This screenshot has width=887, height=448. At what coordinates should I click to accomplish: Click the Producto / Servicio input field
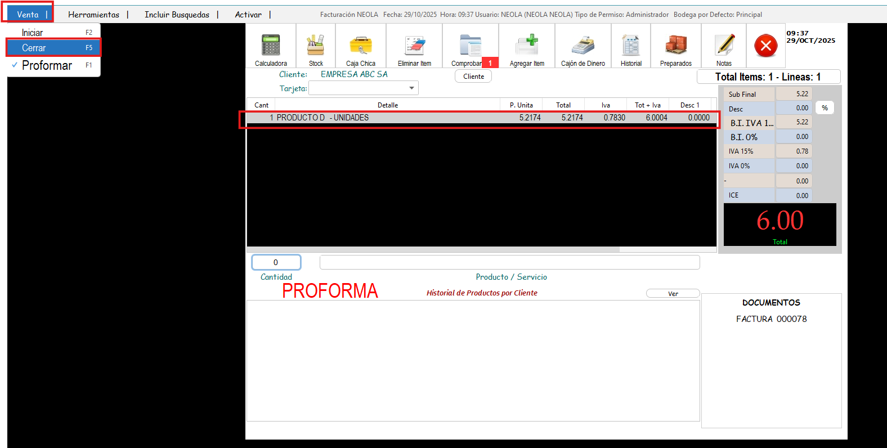click(x=509, y=262)
